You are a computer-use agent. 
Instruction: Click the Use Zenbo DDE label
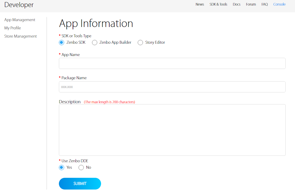click(x=75, y=161)
